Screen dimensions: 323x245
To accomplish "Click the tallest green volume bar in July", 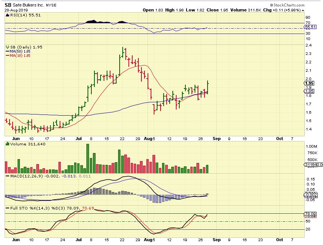I will (88, 158).
